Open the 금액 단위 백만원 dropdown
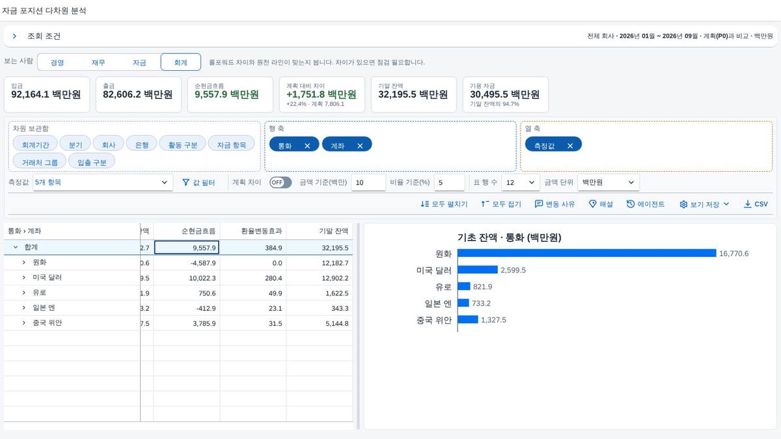Screen dimensions: 781x439 [609, 183]
